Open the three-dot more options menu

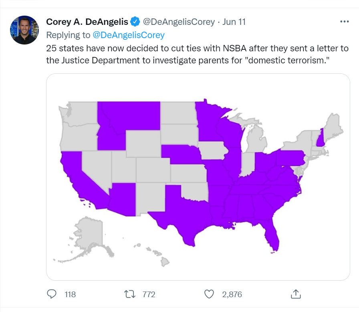pyautogui.click(x=344, y=22)
